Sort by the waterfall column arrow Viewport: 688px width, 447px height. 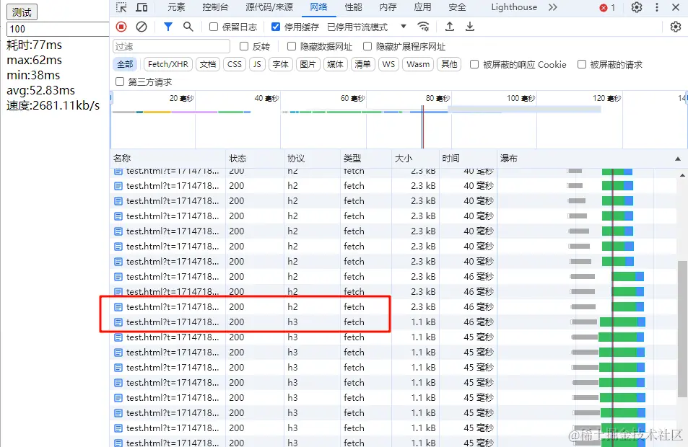tap(677, 159)
